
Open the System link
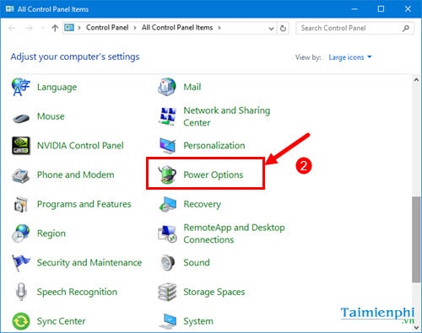click(198, 321)
